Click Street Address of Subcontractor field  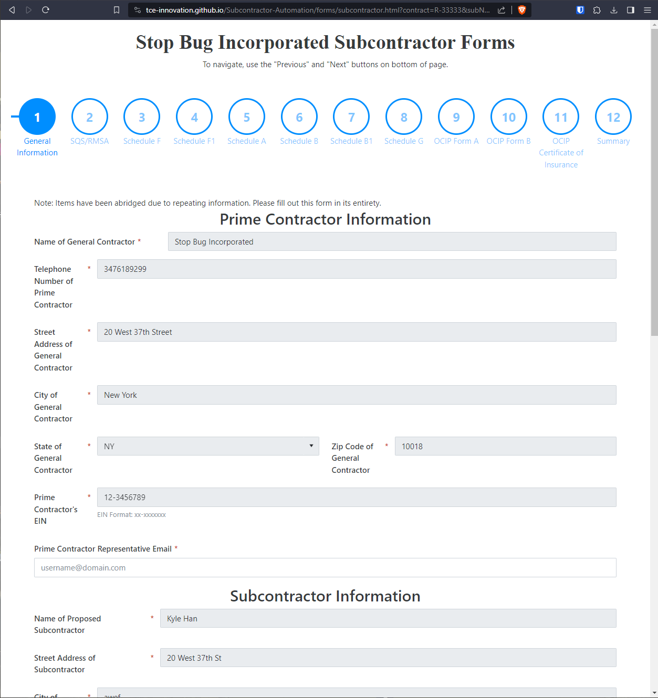388,658
